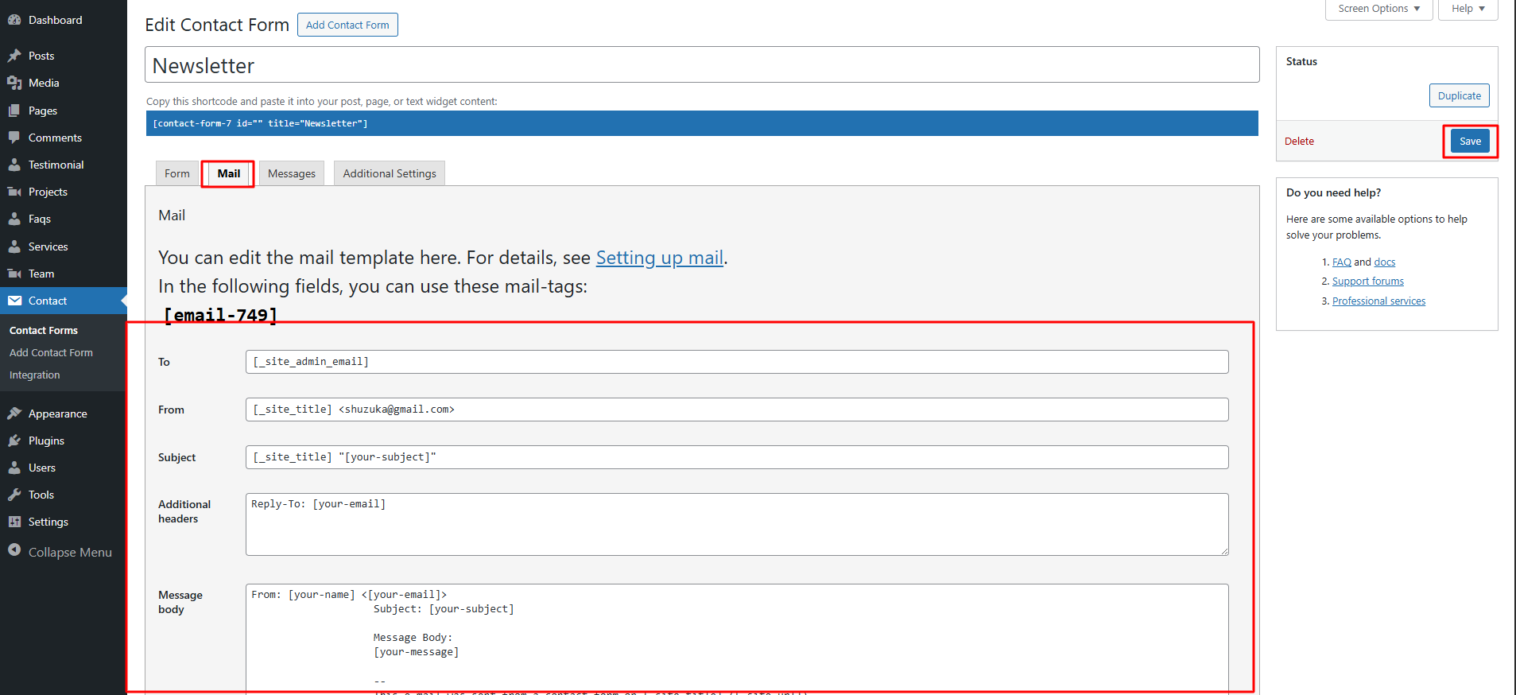Open the Dashboard menu item
The image size is (1516, 695).
tap(64, 20)
